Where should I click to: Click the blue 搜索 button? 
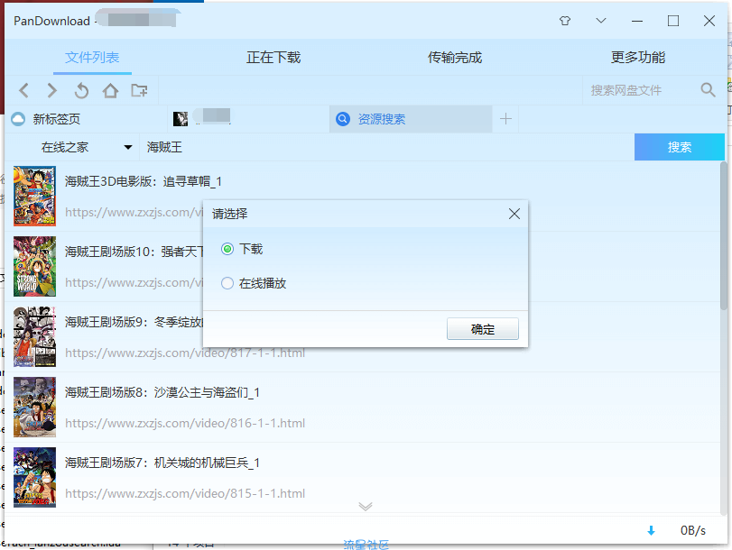[x=680, y=147]
